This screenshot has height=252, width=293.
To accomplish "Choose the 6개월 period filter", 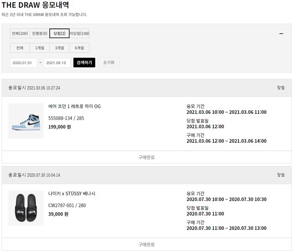I will pyautogui.click(x=80, y=48).
